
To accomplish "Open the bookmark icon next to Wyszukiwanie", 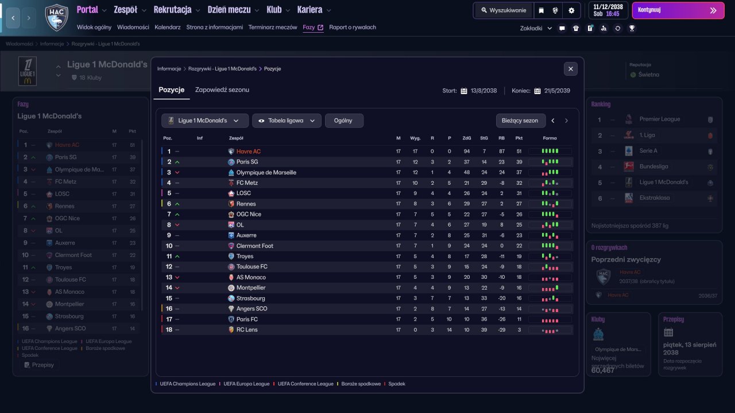I will (541, 10).
